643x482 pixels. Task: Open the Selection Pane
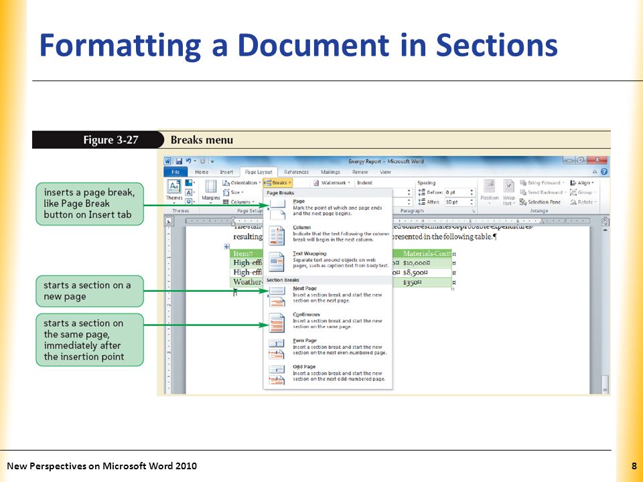(x=540, y=202)
